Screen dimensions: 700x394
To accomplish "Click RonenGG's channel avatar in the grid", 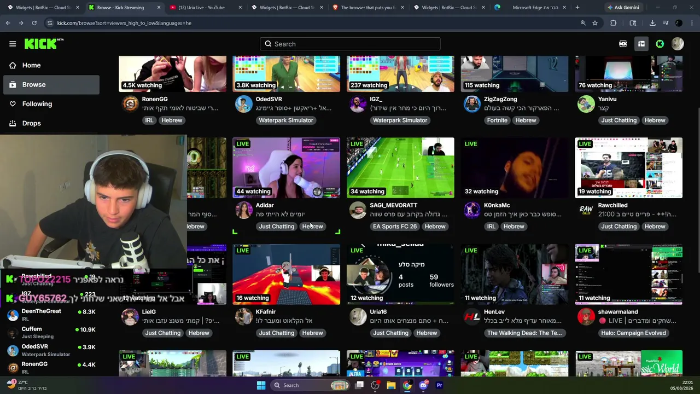I will pyautogui.click(x=130, y=103).
